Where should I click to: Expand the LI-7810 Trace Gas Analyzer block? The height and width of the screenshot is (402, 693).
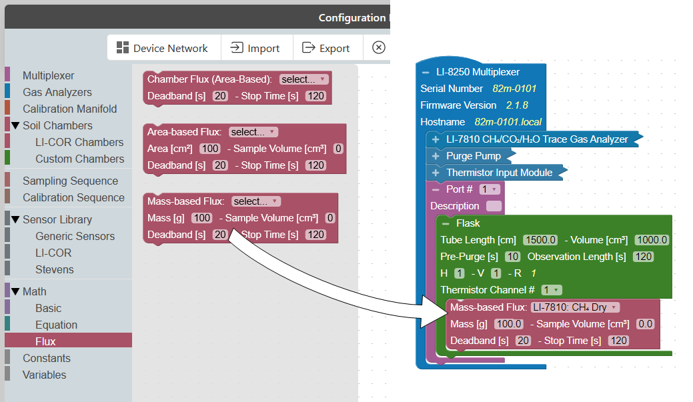tap(436, 139)
